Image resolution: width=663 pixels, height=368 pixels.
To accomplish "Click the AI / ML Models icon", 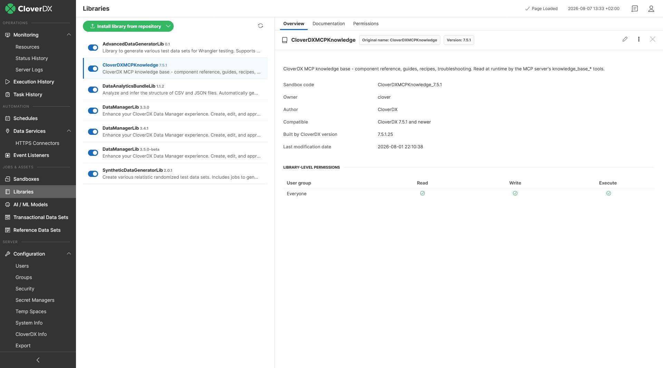I will coord(8,205).
